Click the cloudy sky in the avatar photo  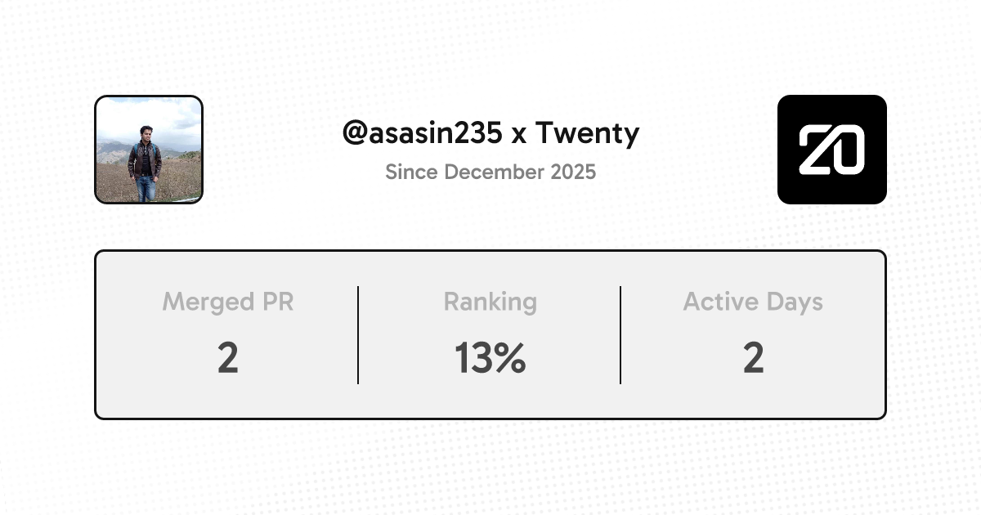tap(176, 114)
